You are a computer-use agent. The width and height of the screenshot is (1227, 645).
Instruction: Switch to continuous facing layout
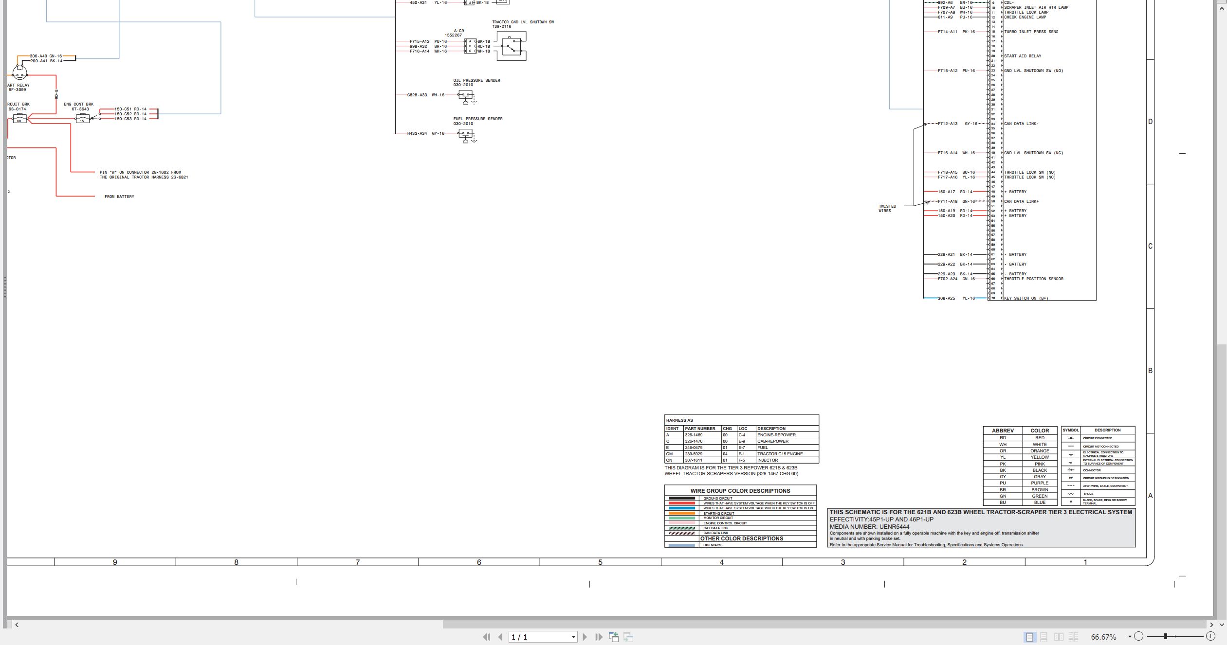[1073, 637]
